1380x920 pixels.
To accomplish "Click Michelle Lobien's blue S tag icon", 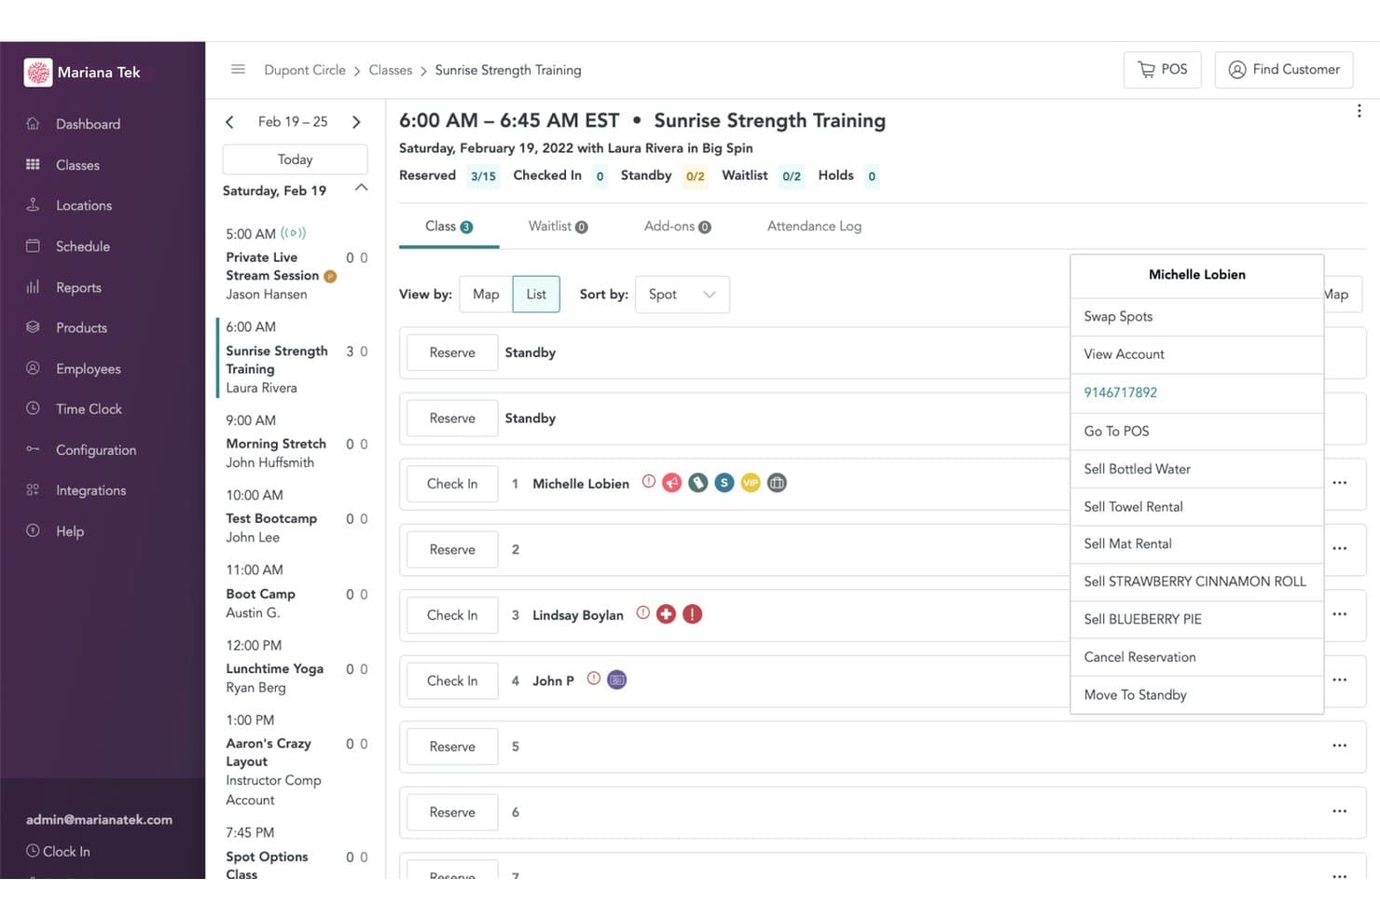I will coord(724,483).
